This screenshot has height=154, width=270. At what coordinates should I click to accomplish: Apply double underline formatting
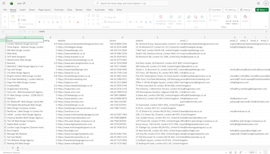(53, 22)
